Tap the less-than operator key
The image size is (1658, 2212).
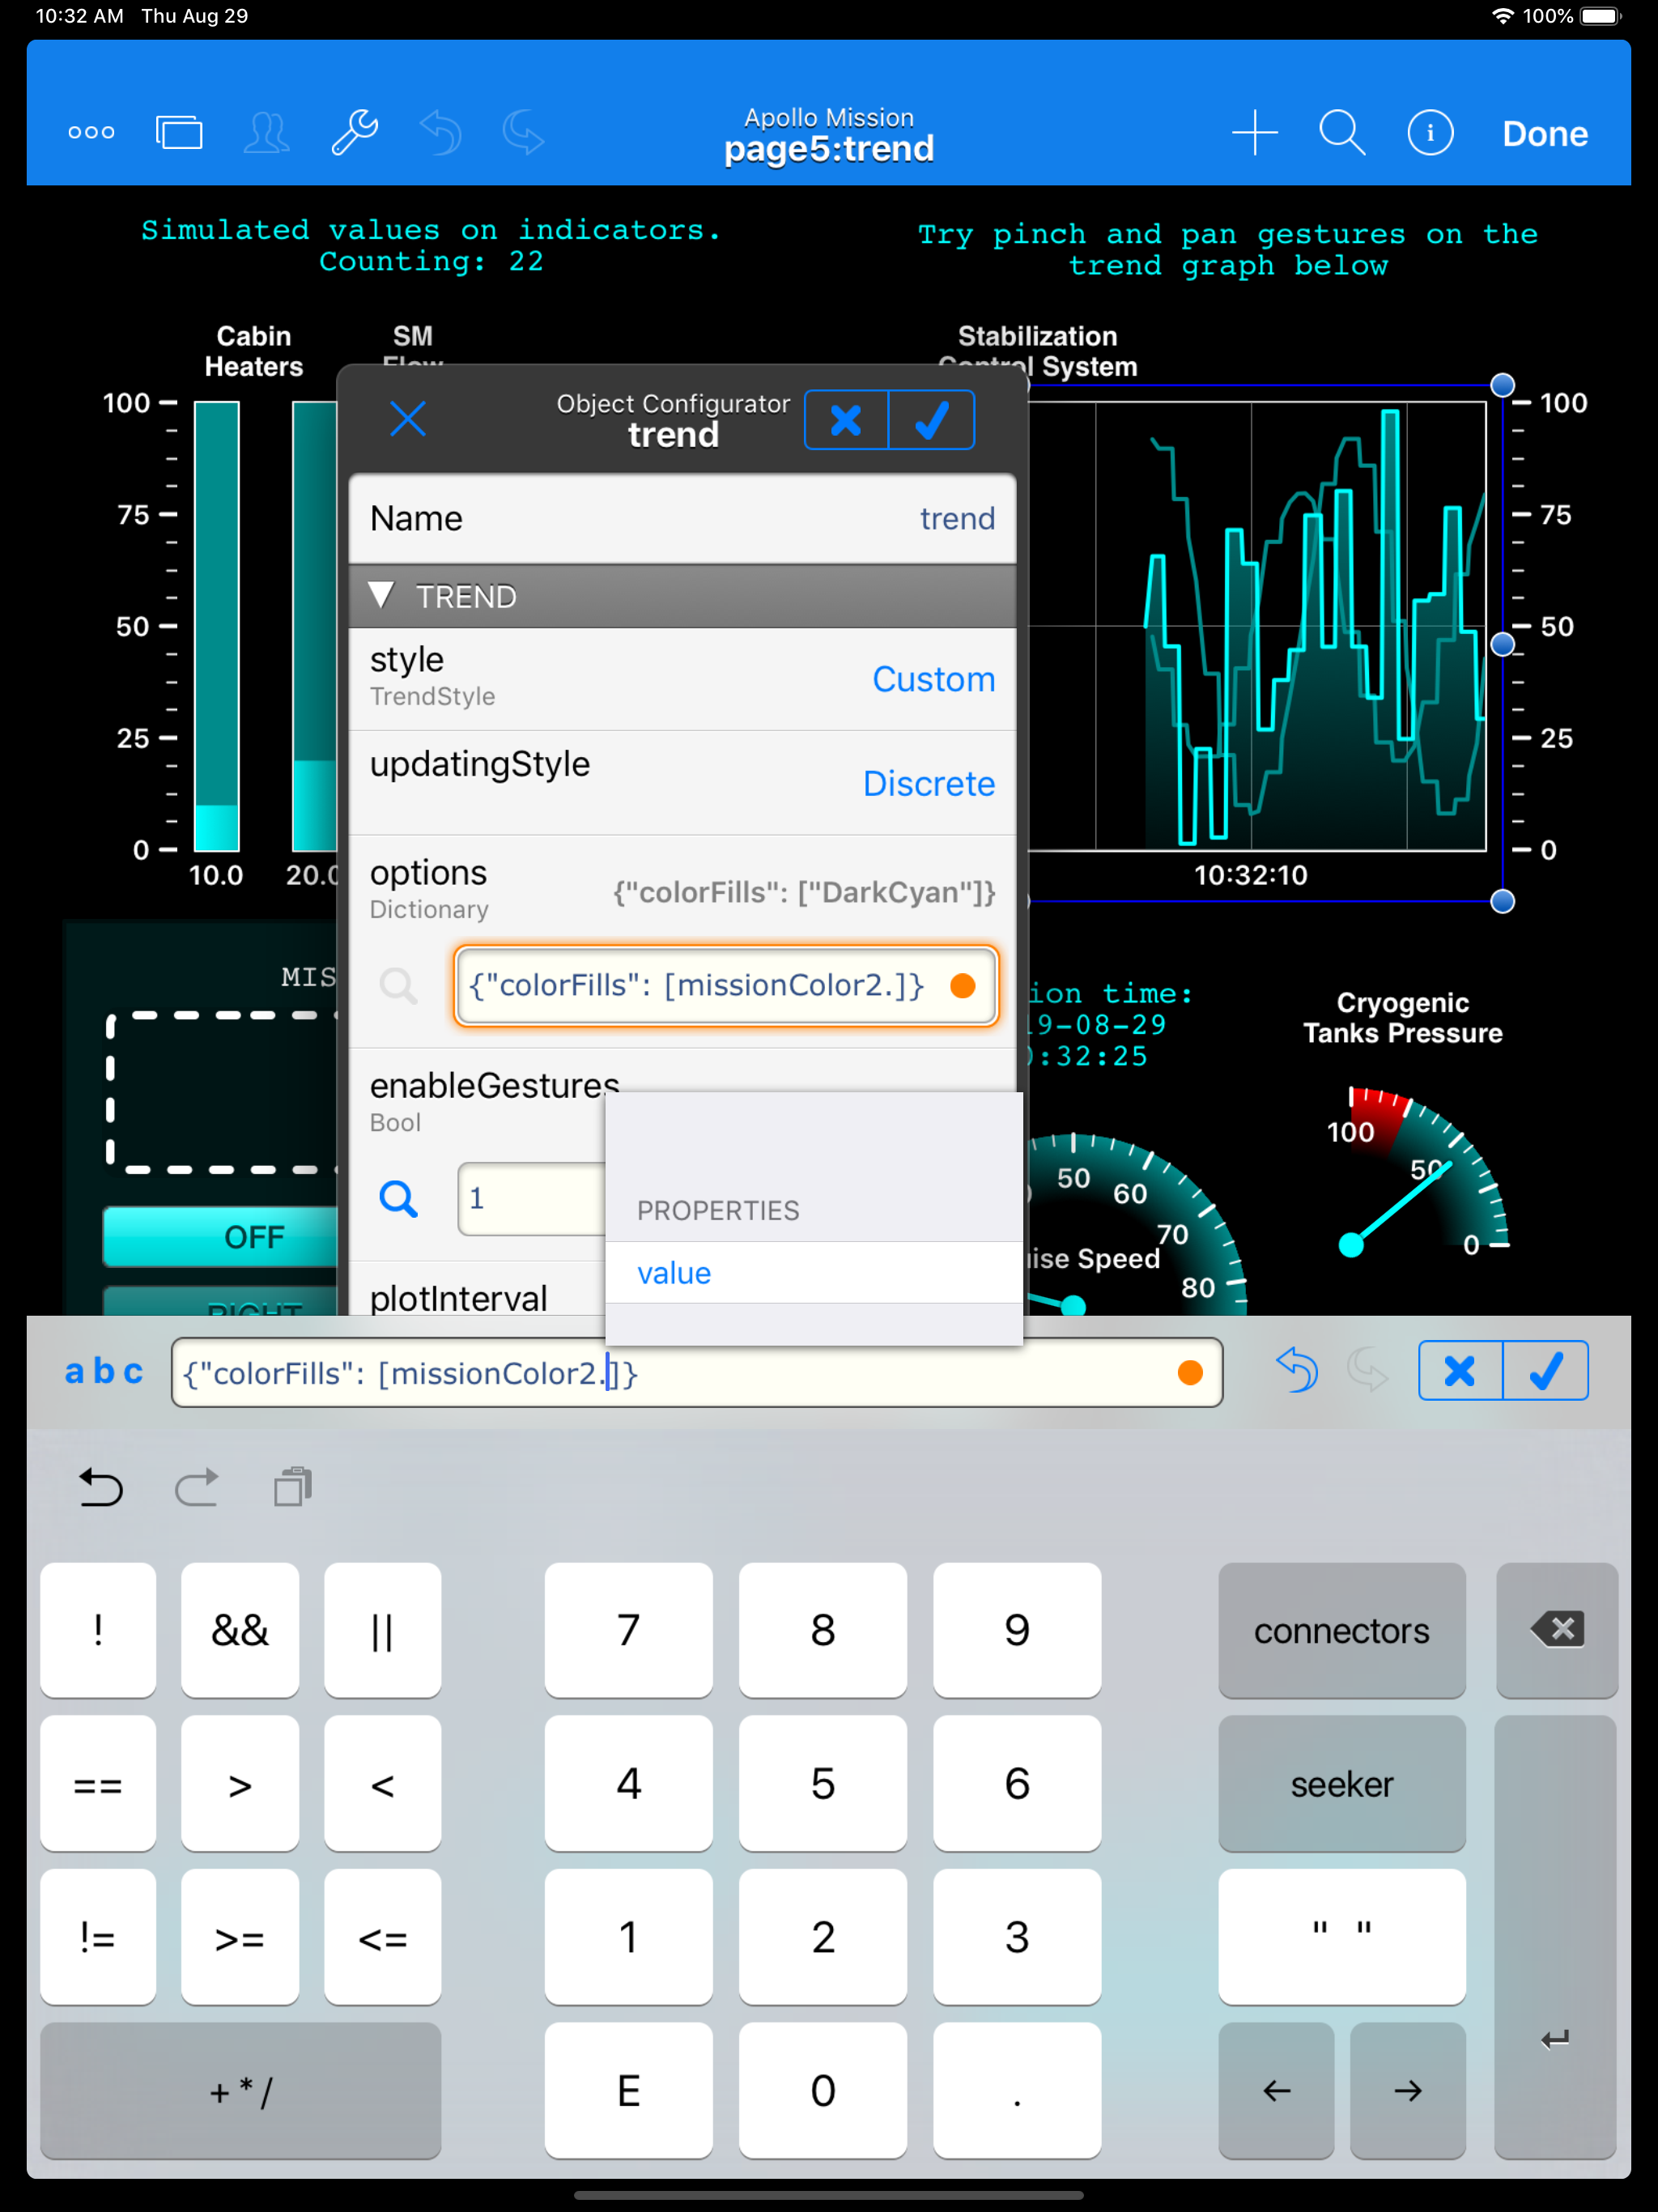tap(383, 1785)
